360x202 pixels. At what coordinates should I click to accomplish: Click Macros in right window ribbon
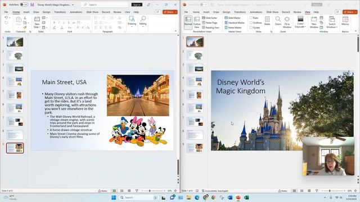345,21
